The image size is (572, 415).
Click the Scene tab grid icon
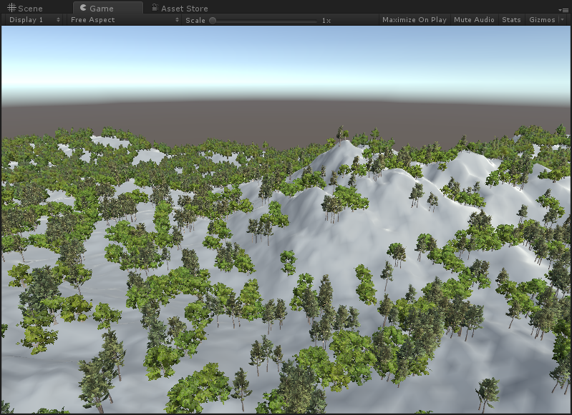(11, 8)
